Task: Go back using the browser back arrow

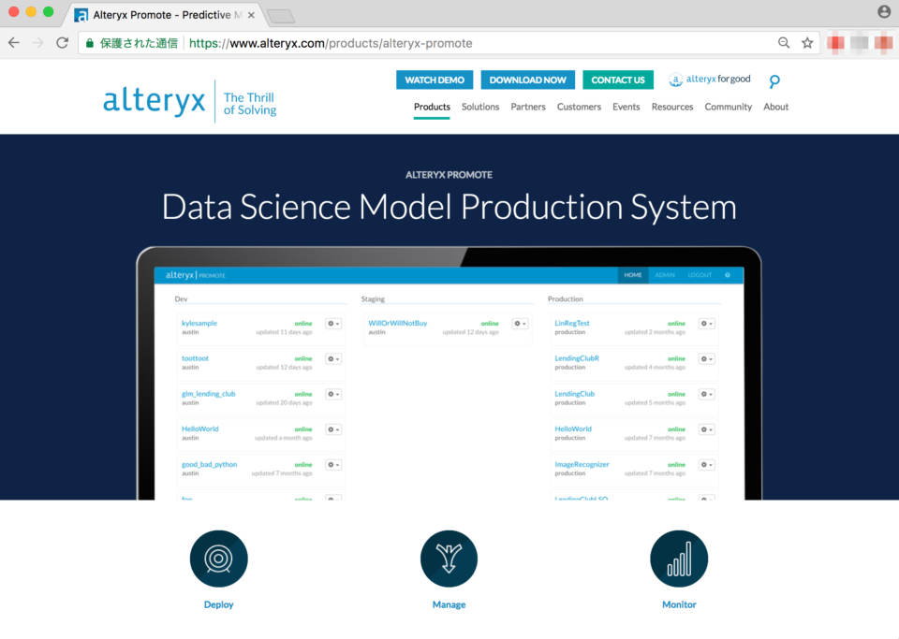Action: (13, 42)
